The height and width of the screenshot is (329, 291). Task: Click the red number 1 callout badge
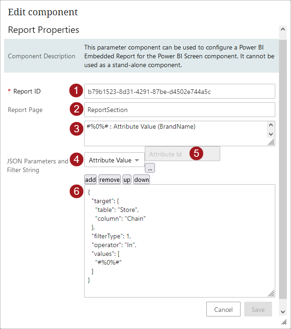tap(76, 91)
